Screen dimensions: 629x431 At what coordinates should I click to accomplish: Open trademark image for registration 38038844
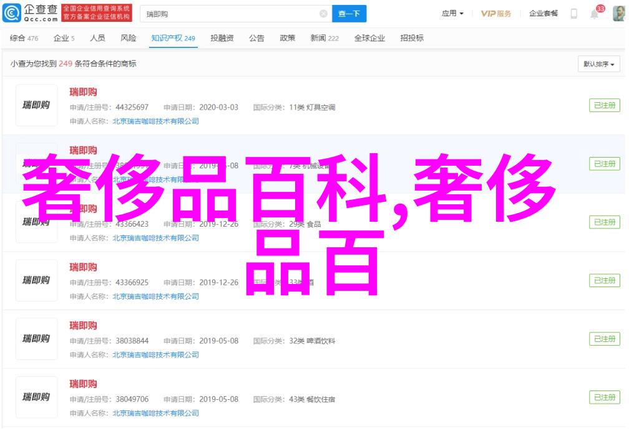click(x=36, y=339)
